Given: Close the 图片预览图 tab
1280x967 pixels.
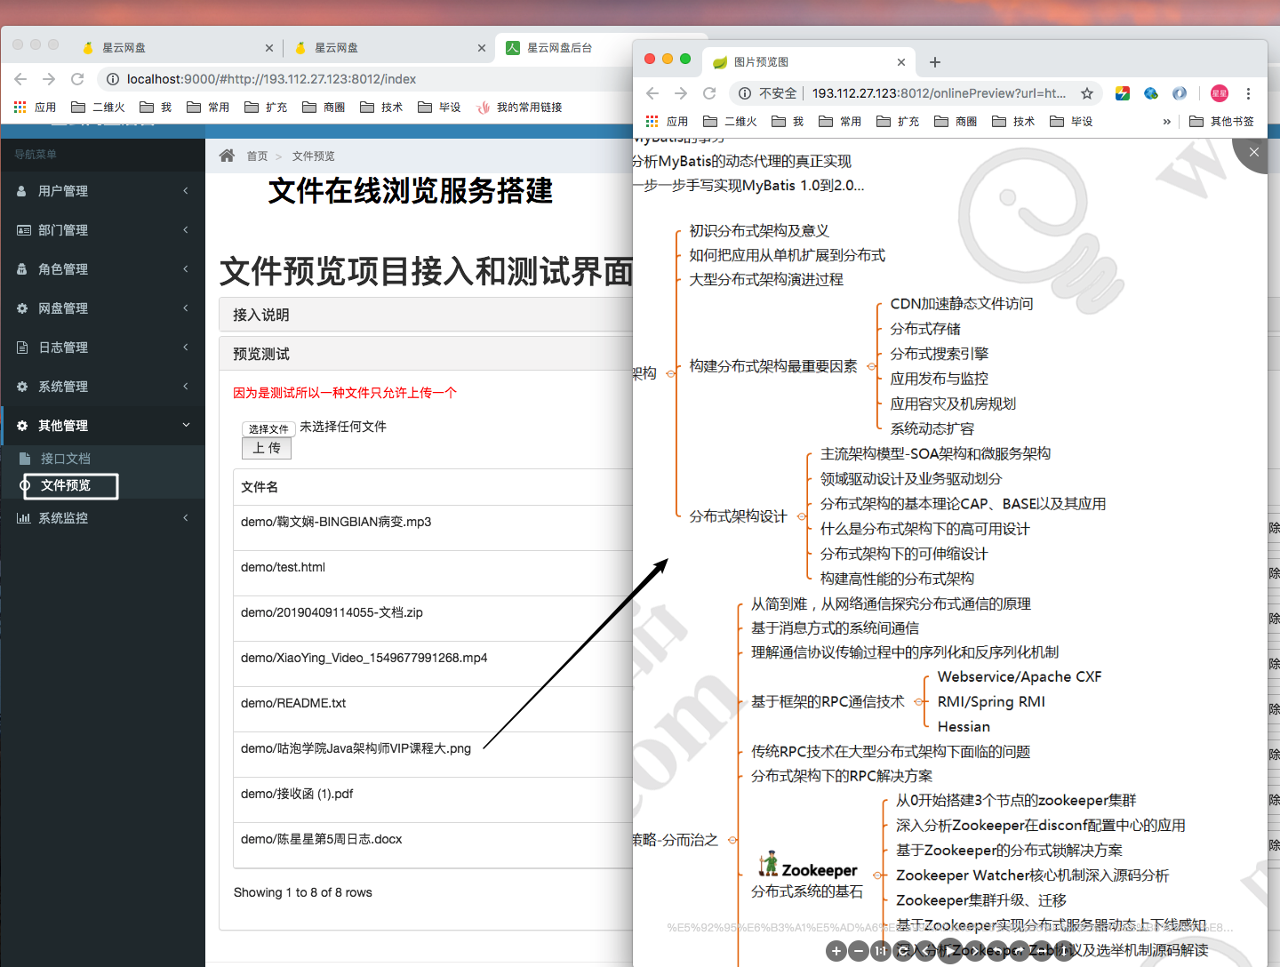Looking at the screenshot, I should 901,62.
